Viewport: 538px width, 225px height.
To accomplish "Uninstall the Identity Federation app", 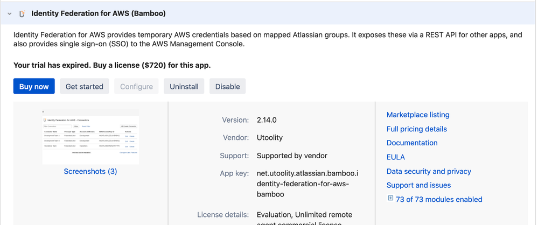I will (x=184, y=87).
